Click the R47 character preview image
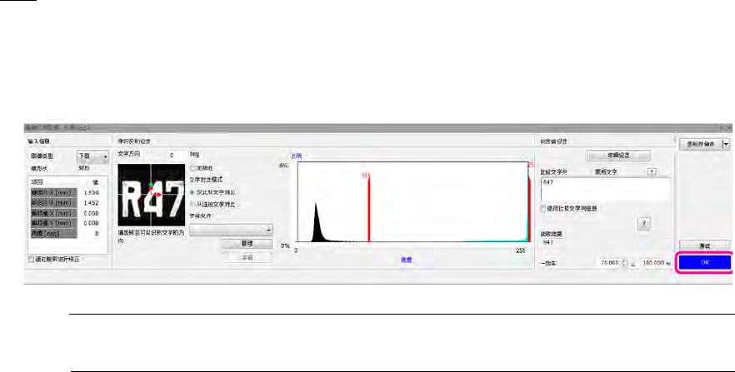Viewport: 735px width, 372px height. 152,195
